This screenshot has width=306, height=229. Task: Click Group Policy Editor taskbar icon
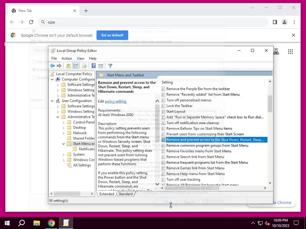click(66, 223)
